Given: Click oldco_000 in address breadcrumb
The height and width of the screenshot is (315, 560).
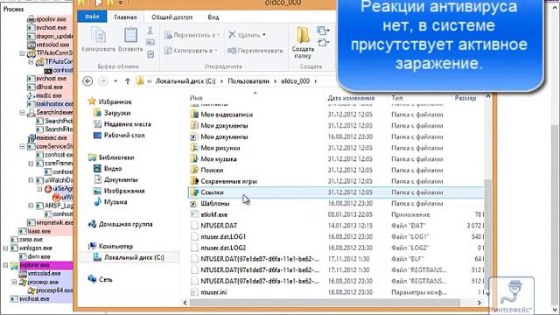Looking at the screenshot, I should coord(295,81).
